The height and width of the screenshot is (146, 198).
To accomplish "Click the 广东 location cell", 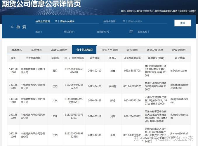I will pyautogui.click(x=55, y=100).
